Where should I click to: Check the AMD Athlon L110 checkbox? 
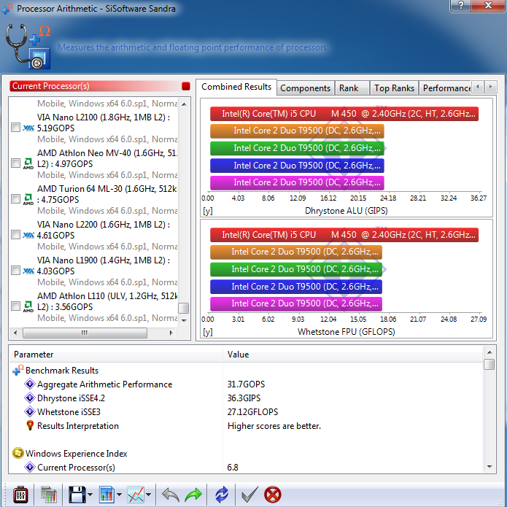[x=15, y=306]
